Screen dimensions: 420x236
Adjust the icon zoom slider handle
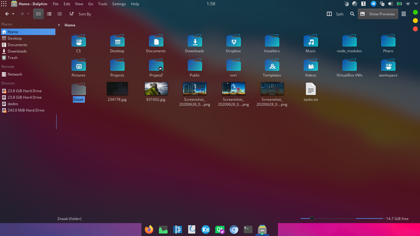point(312,219)
